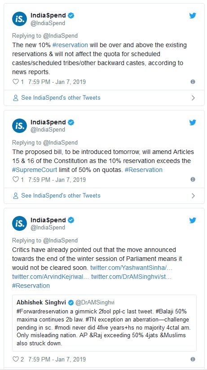Image resolution: width=207 pixels, height=370 pixels.
Task: Open twitter.com/ArvindKejriwal link
Action: click(x=50, y=277)
